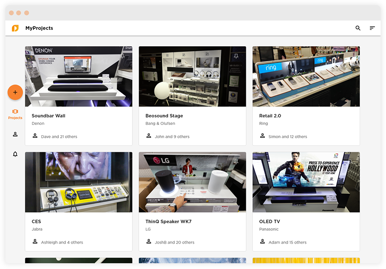Image resolution: width=386 pixels, height=269 pixels.
Task: Click member icon beside Adam and 15 others
Action: click(262, 241)
